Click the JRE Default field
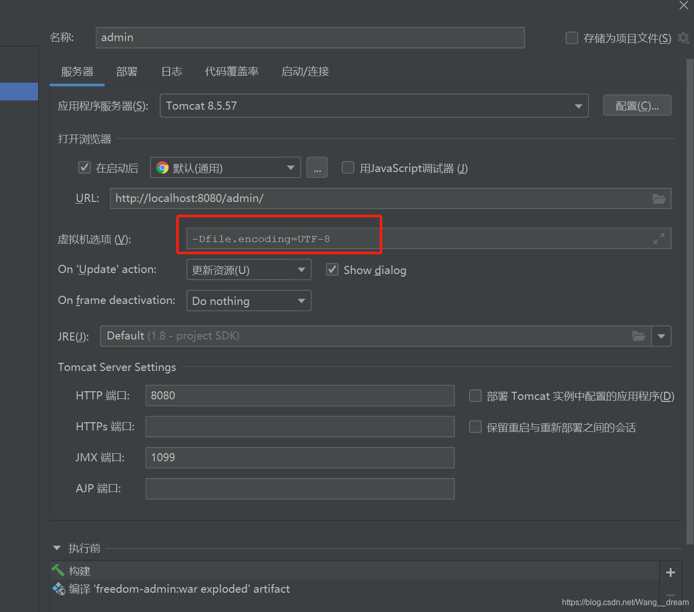The image size is (694, 612). [376, 336]
